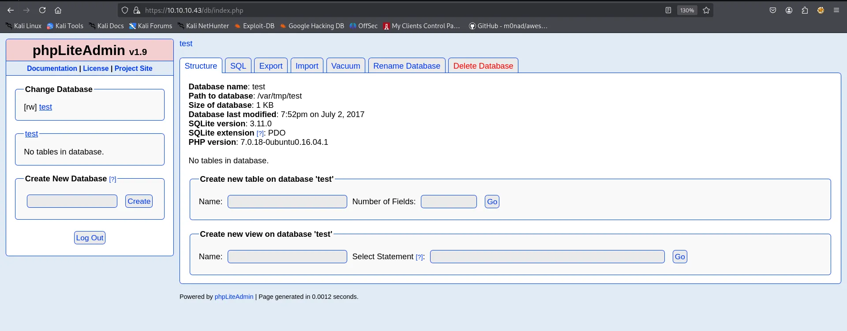847x331 pixels.
Task: Click the new table Name field
Action: pos(287,202)
